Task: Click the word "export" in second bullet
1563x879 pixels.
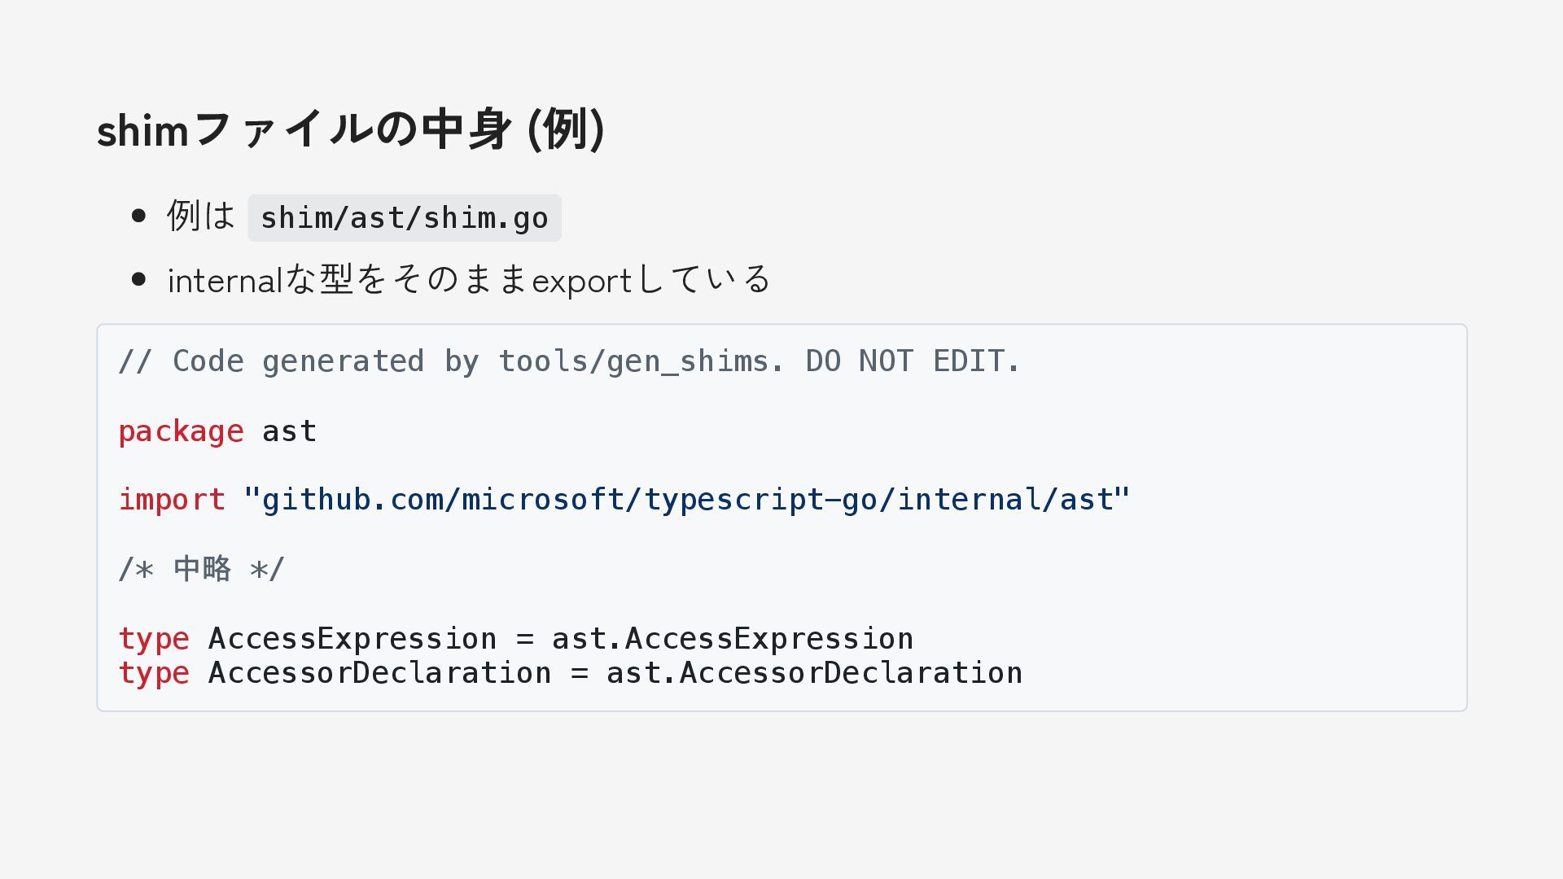Action: (581, 281)
